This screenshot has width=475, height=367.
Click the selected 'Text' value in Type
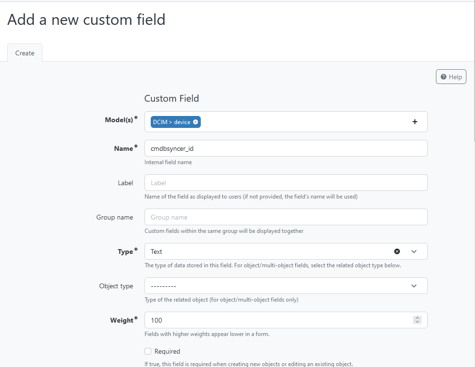(x=156, y=252)
